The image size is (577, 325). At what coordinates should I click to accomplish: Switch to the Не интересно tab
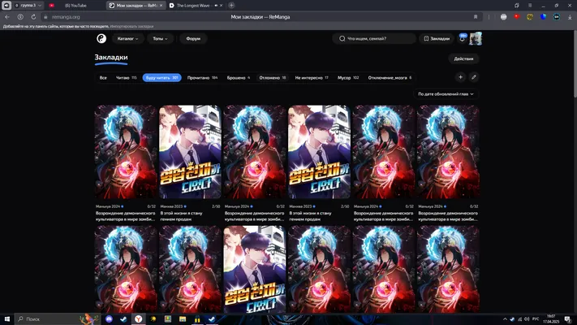coord(312,78)
